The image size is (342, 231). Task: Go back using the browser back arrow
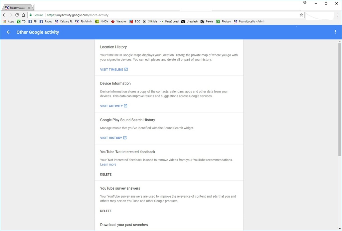pyautogui.click(x=4, y=15)
